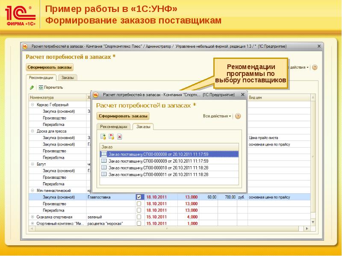Collapse the Батут group
The image size is (342, 256).
tap(32, 164)
